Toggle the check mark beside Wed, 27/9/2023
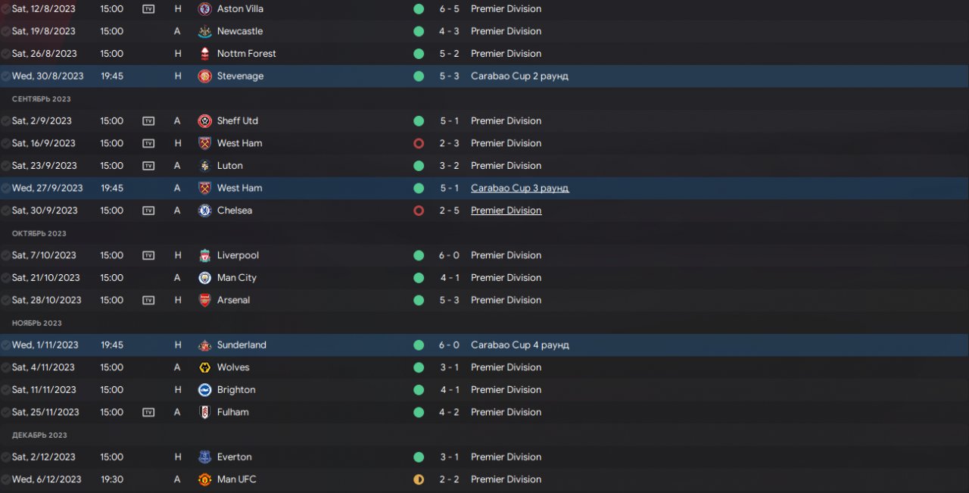This screenshot has height=493, width=969. [x=6, y=188]
